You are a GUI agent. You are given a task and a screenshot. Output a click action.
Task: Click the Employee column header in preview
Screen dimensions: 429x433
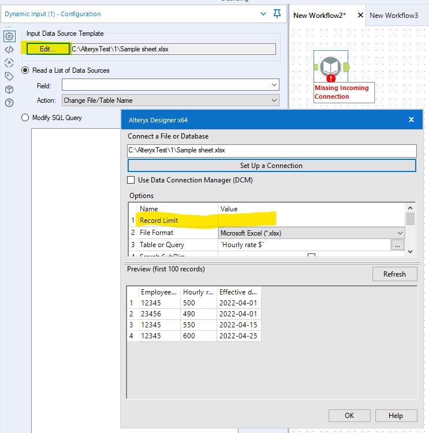159,292
